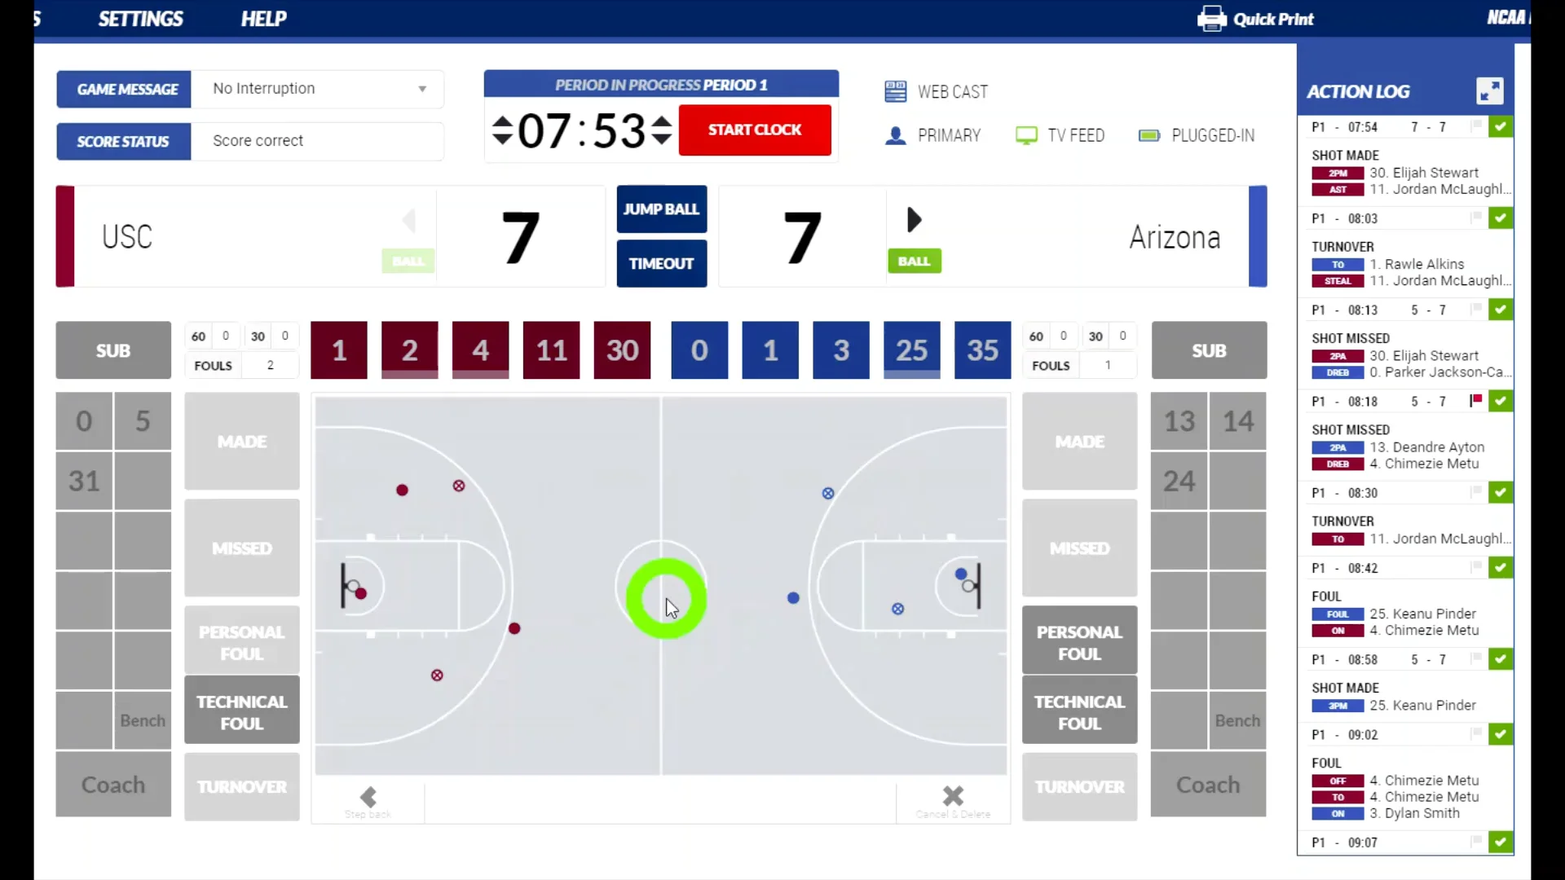This screenshot has width=1565, height=880.
Task: Open the Action Log panel icon
Action: pyautogui.click(x=1493, y=90)
